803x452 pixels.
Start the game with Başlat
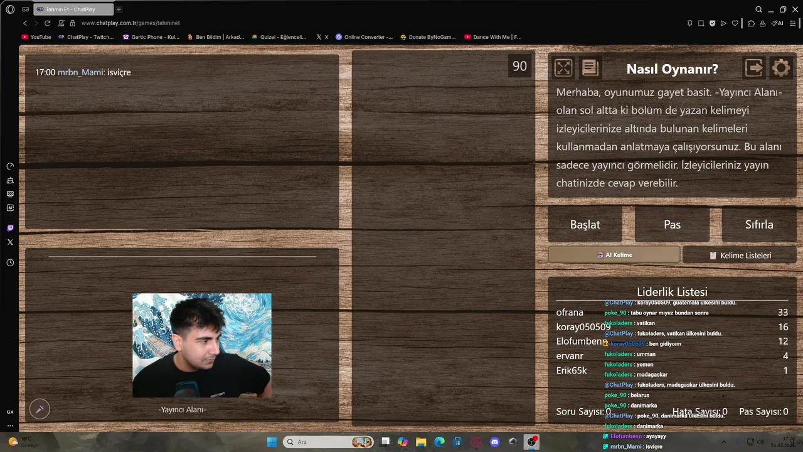585,224
